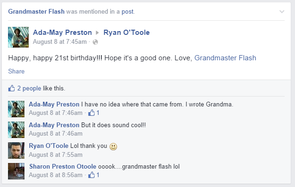Click Ryan O'Toole recipient name in post header

click(x=127, y=33)
